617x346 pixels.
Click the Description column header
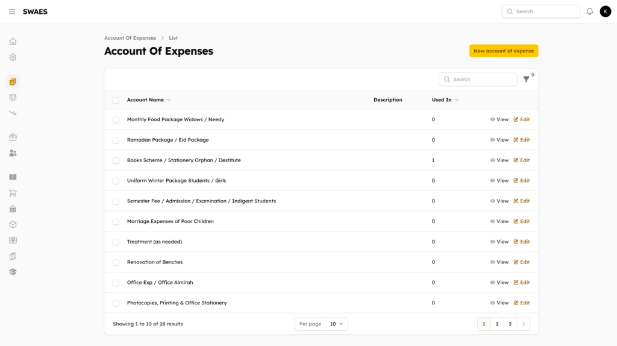tap(388, 100)
